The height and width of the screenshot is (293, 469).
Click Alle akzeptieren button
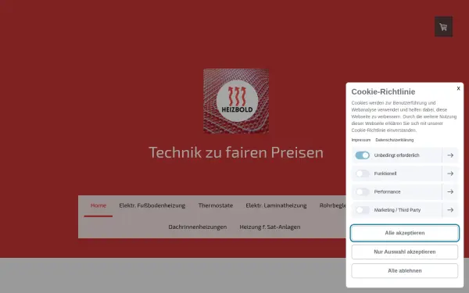tap(405, 233)
